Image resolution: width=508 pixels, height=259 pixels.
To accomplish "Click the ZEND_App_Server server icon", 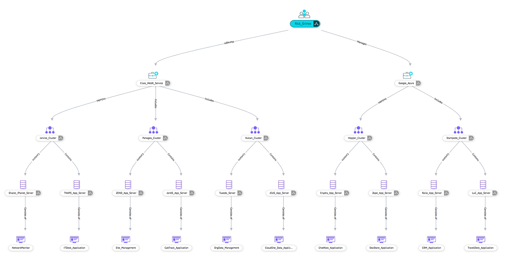I will tap(128, 185).
